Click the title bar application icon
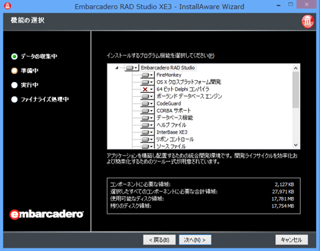The image size is (320, 251). point(7,6)
